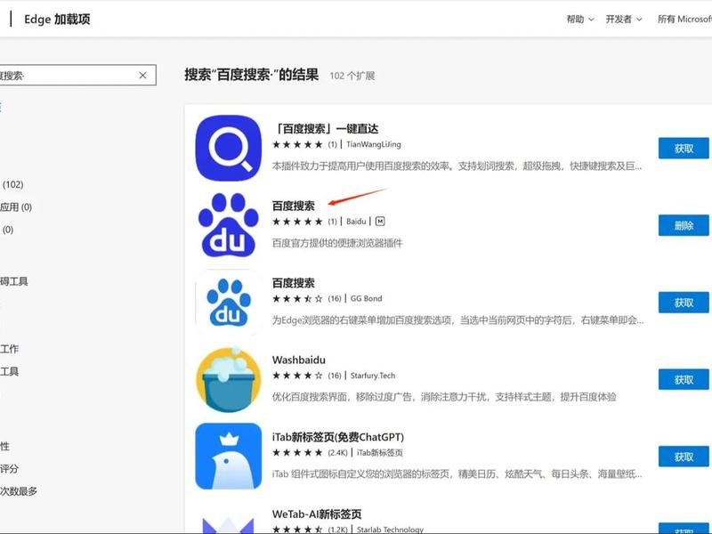Remove the Baidu 百度搜索 extension
The image size is (712, 534).
tap(684, 225)
